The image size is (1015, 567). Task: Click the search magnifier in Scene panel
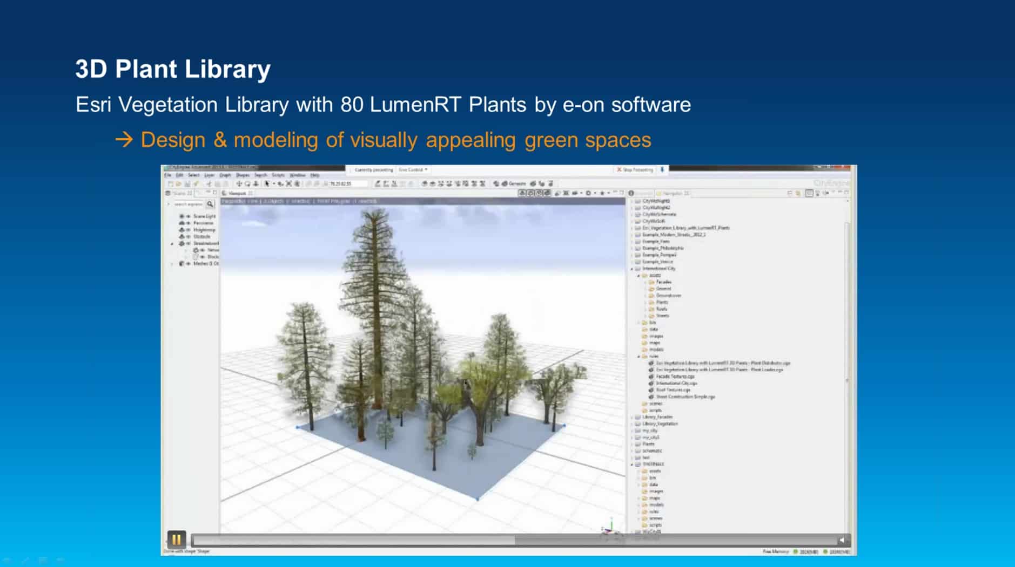[x=210, y=204]
